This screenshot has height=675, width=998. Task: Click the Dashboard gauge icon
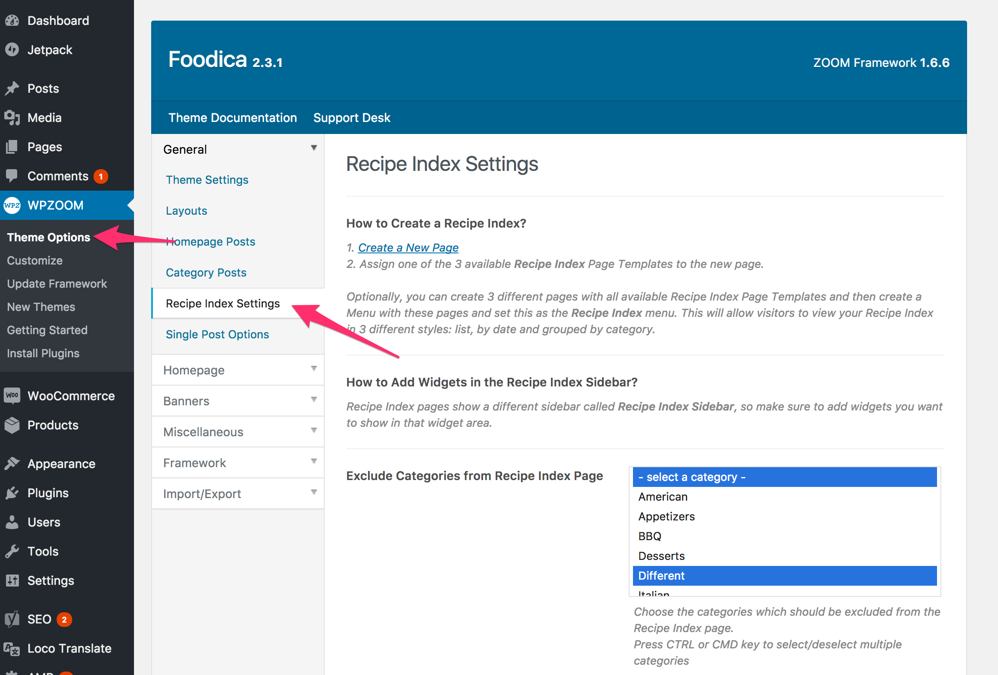12,21
